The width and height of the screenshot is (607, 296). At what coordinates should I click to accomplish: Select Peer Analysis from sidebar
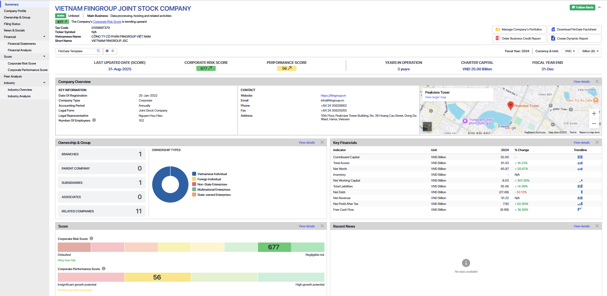[13, 77]
